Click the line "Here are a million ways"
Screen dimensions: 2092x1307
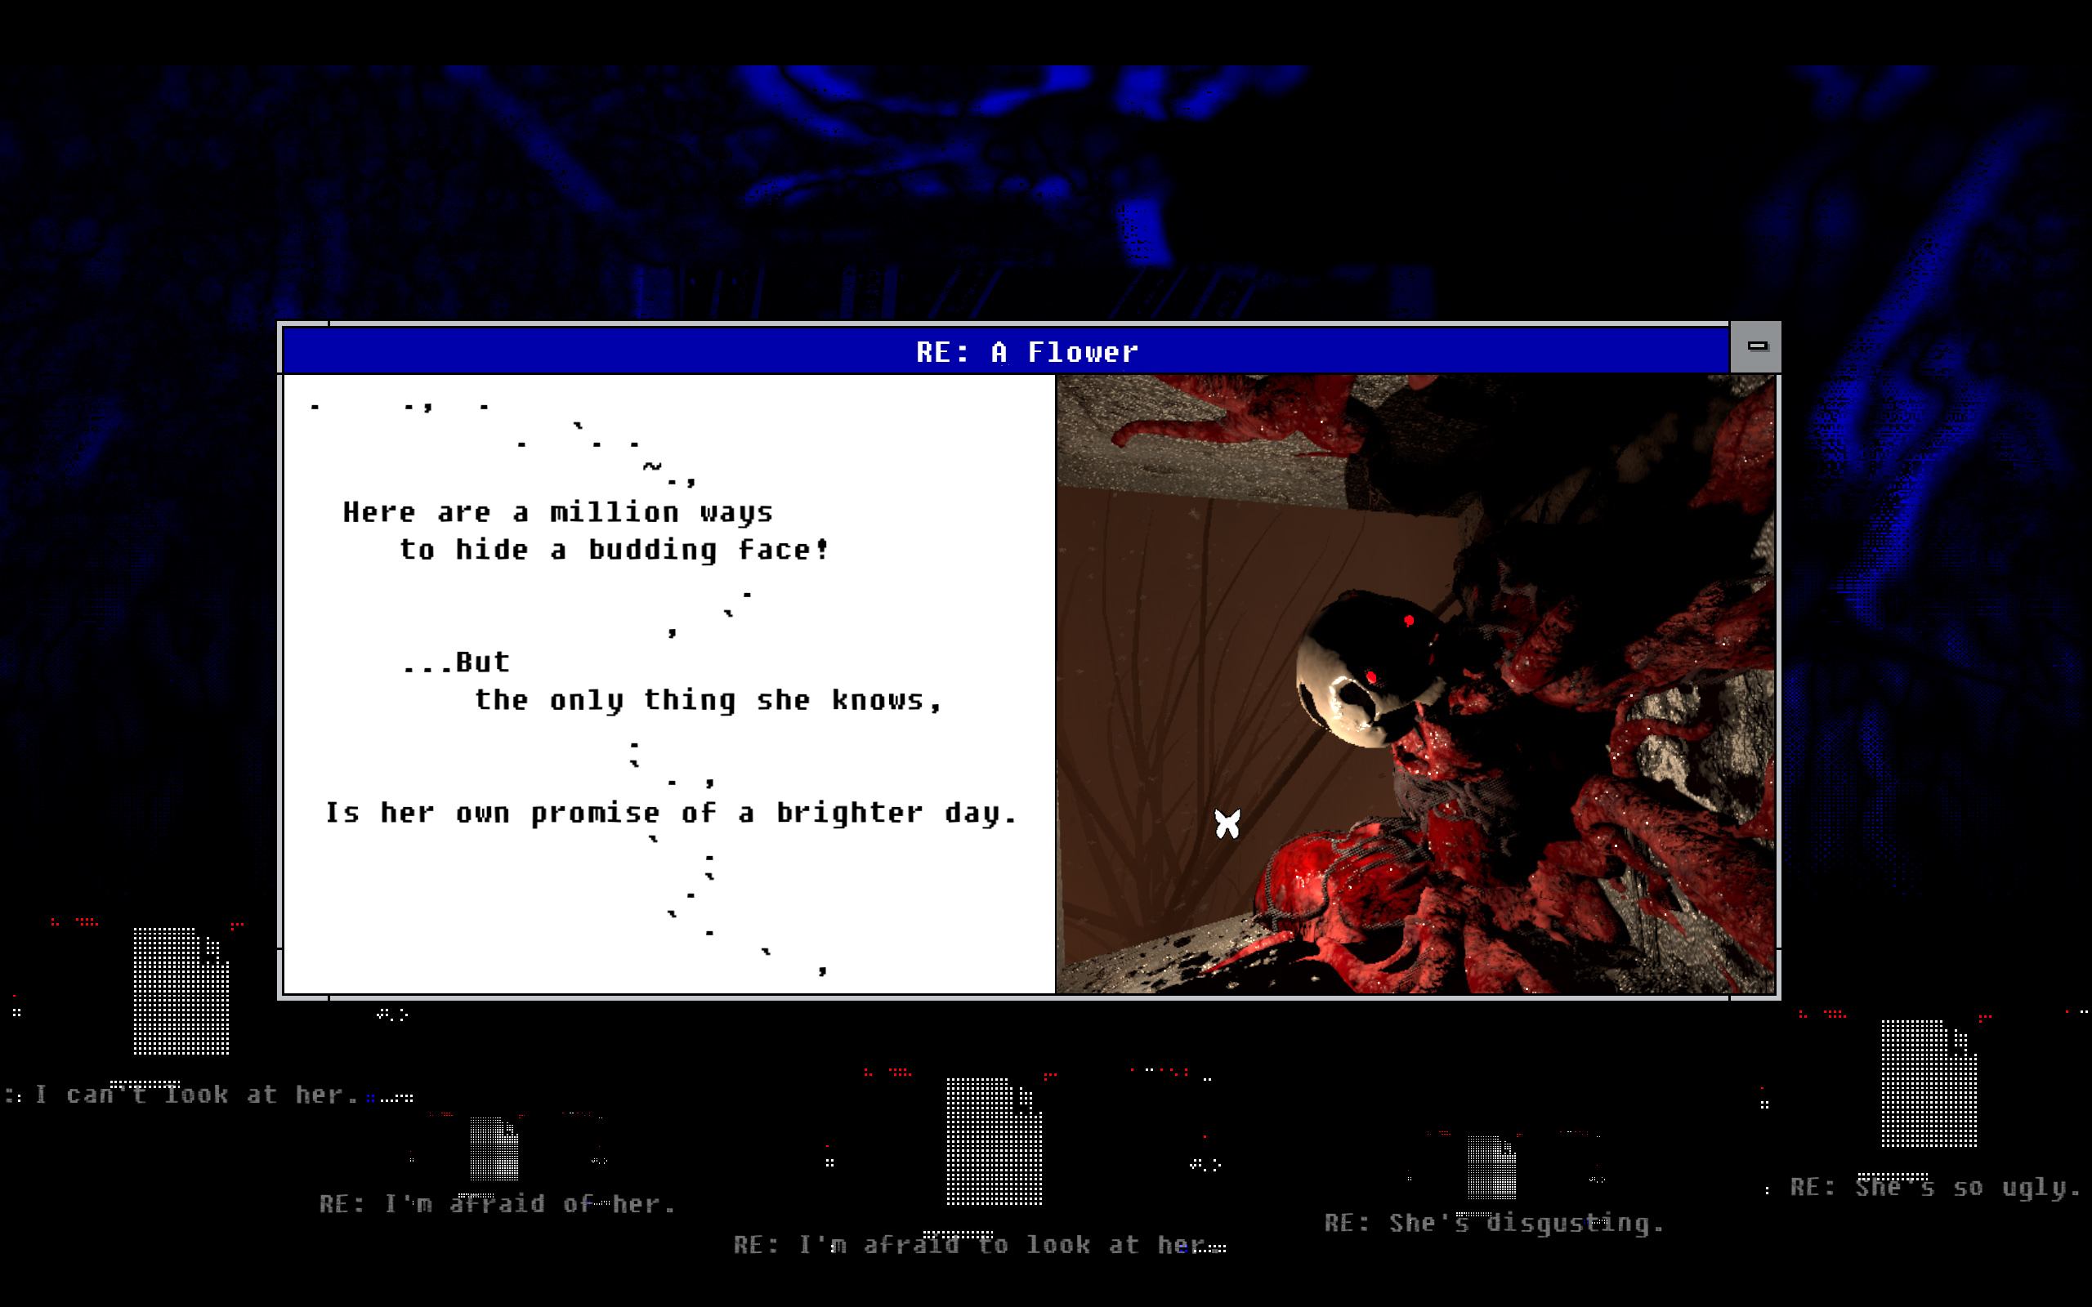click(557, 513)
